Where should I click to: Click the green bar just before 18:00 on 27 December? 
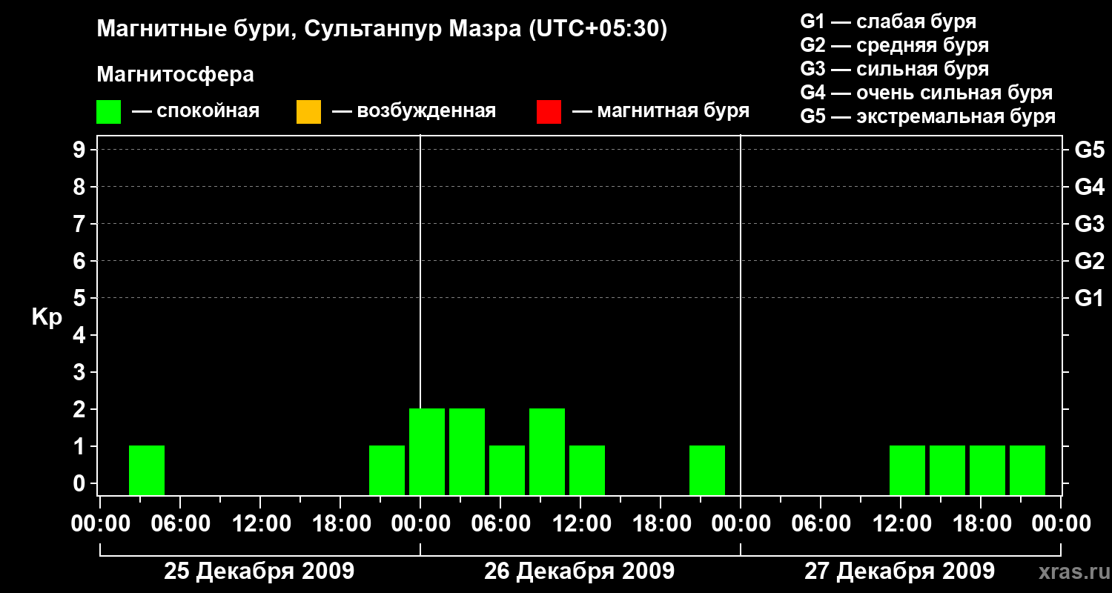(x=947, y=470)
